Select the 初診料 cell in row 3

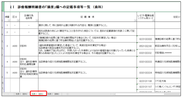pos(29,46)
